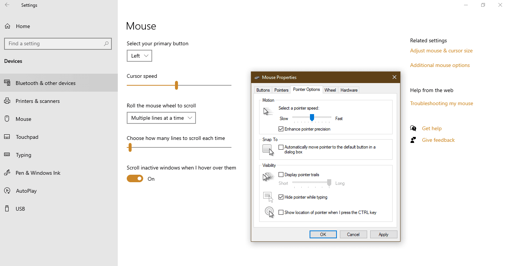Click the Get help icon
Viewport: 507px width, 266px height.
click(413, 128)
